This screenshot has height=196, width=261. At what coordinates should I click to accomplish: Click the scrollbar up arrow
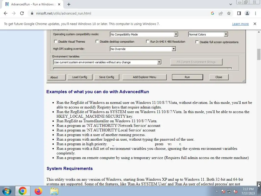pyautogui.click(x=259, y=32)
